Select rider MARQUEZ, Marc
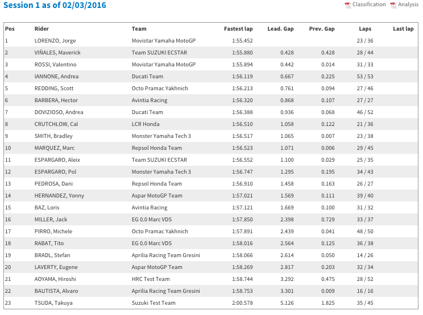This screenshot has height=315, width=423. coord(55,148)
